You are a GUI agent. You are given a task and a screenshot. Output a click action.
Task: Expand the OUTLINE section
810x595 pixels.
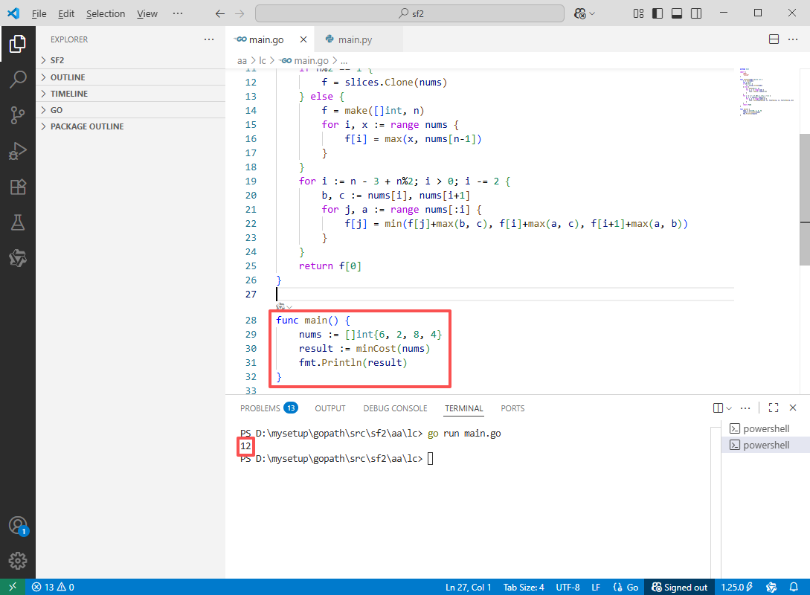(130, 77)
